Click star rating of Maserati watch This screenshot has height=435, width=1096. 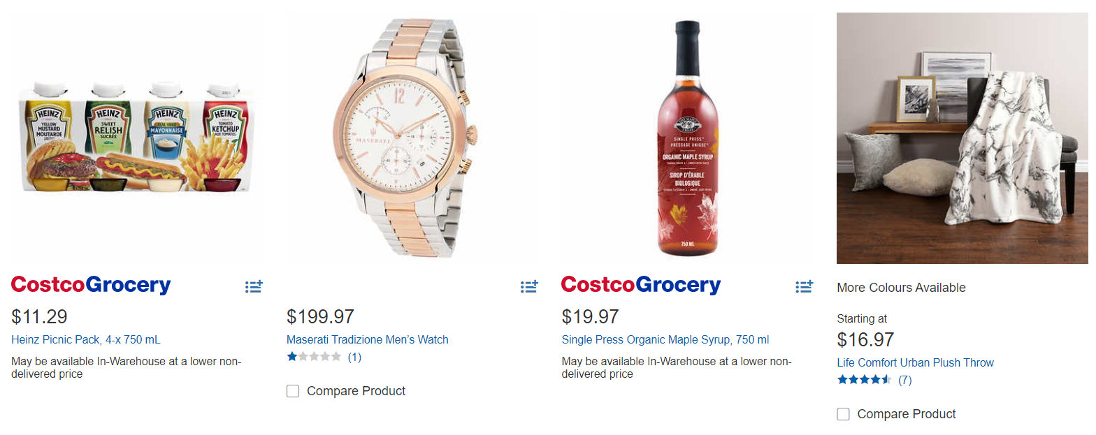click(314, 357)
